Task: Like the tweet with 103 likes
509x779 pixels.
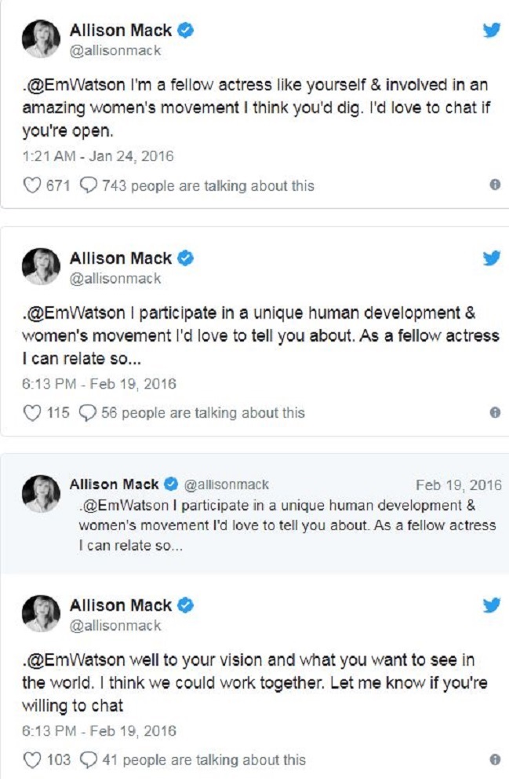Action: pyautogui.click(x=31, y=759)
